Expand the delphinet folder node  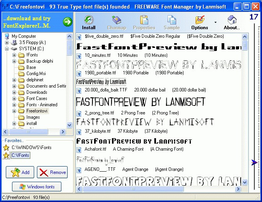[x=14, y=80]
